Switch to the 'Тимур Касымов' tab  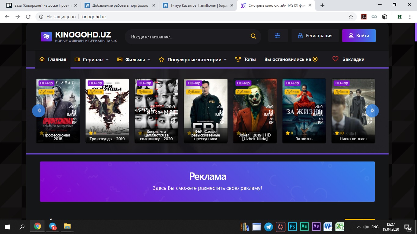[x=198, y=5]
